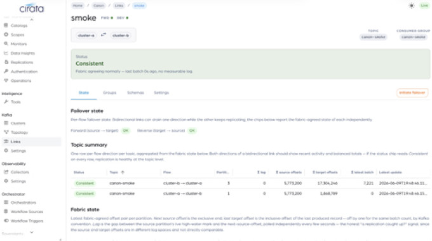This screenshot has width=432, height=241.
Task: Click the Σ target offsets column header
Action: 325,173
